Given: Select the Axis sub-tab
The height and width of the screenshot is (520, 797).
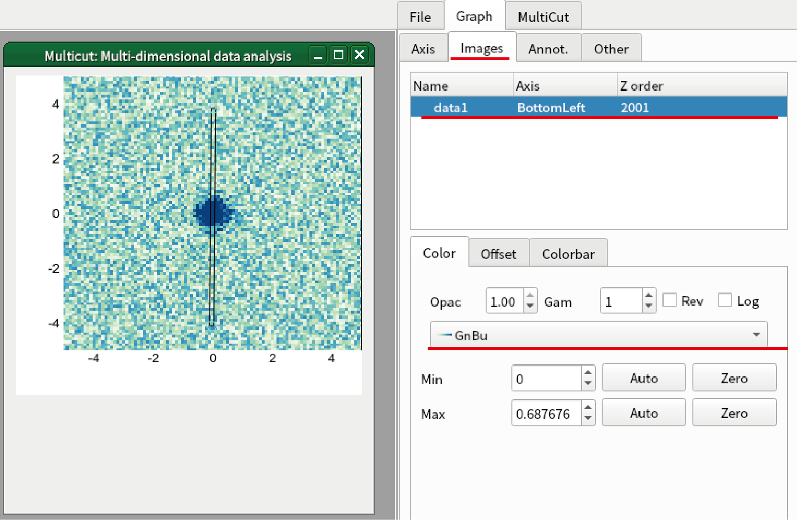Looking at the screenshot, I should coord(423,49).
